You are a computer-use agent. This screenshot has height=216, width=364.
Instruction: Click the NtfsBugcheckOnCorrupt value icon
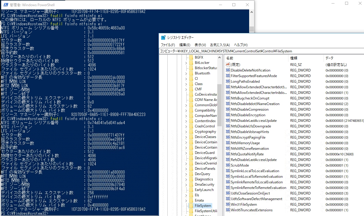click(228, 98)
